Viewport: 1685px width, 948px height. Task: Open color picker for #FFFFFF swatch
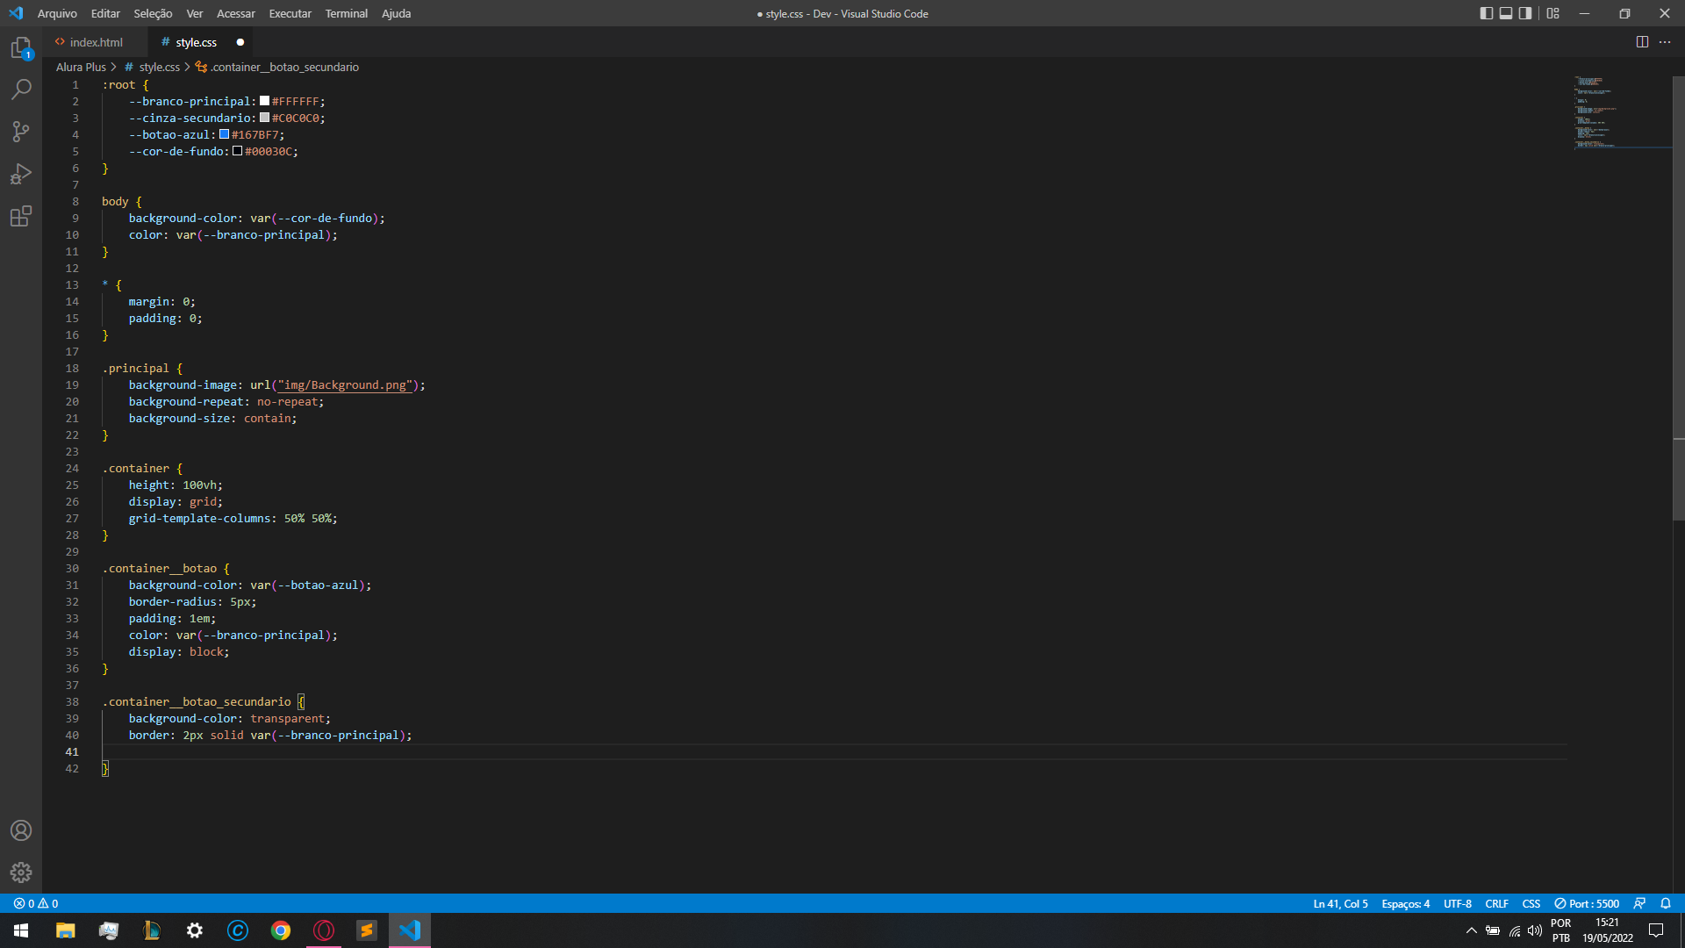tap(264, 101)
